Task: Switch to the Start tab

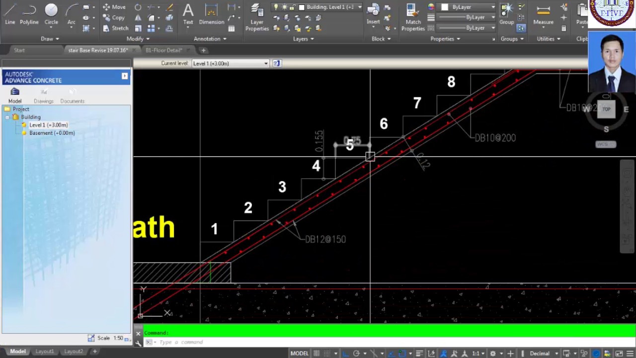Action: pos(19,50)
